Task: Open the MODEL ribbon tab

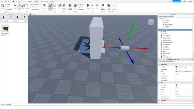Action: pyautogui.click(x=30, y=1)
